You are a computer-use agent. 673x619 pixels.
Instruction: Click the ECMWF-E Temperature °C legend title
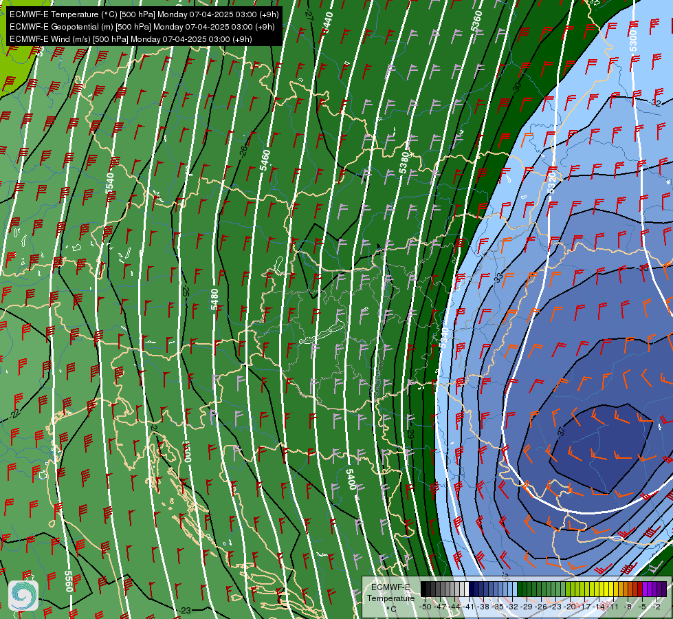(x=390, y=598)
